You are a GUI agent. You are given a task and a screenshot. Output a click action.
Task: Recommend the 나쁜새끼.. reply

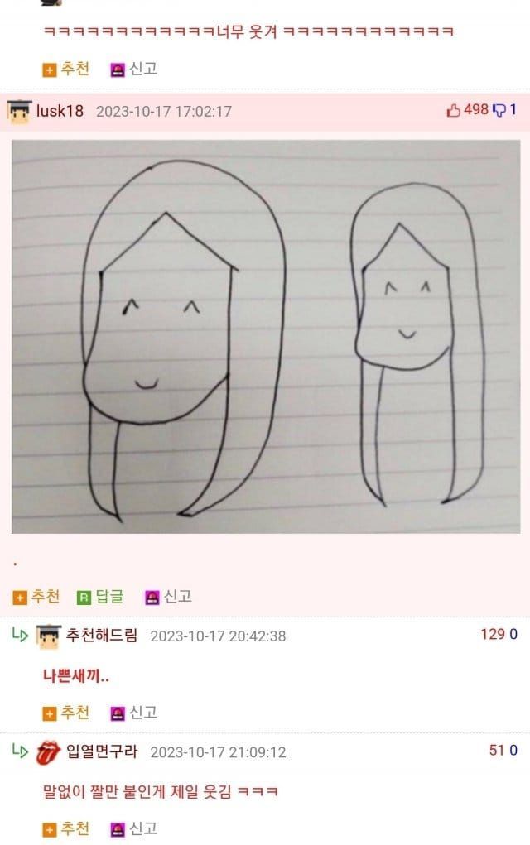(65, 713)
